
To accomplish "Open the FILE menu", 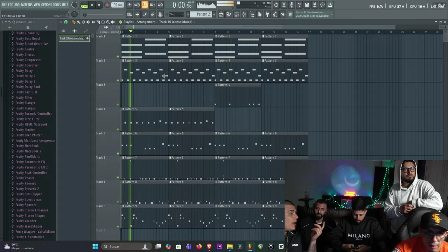I will (x=4, y=5).
